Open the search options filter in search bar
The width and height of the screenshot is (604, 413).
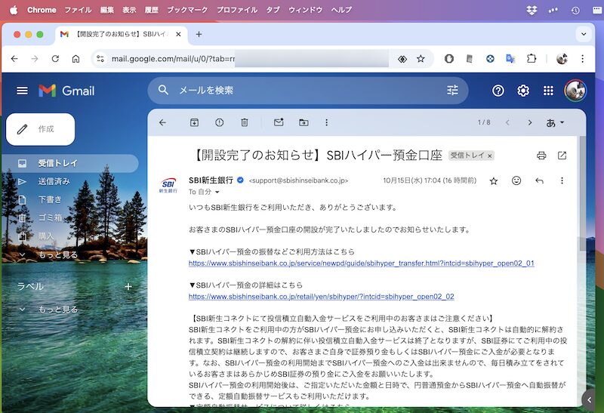point(452,91)
